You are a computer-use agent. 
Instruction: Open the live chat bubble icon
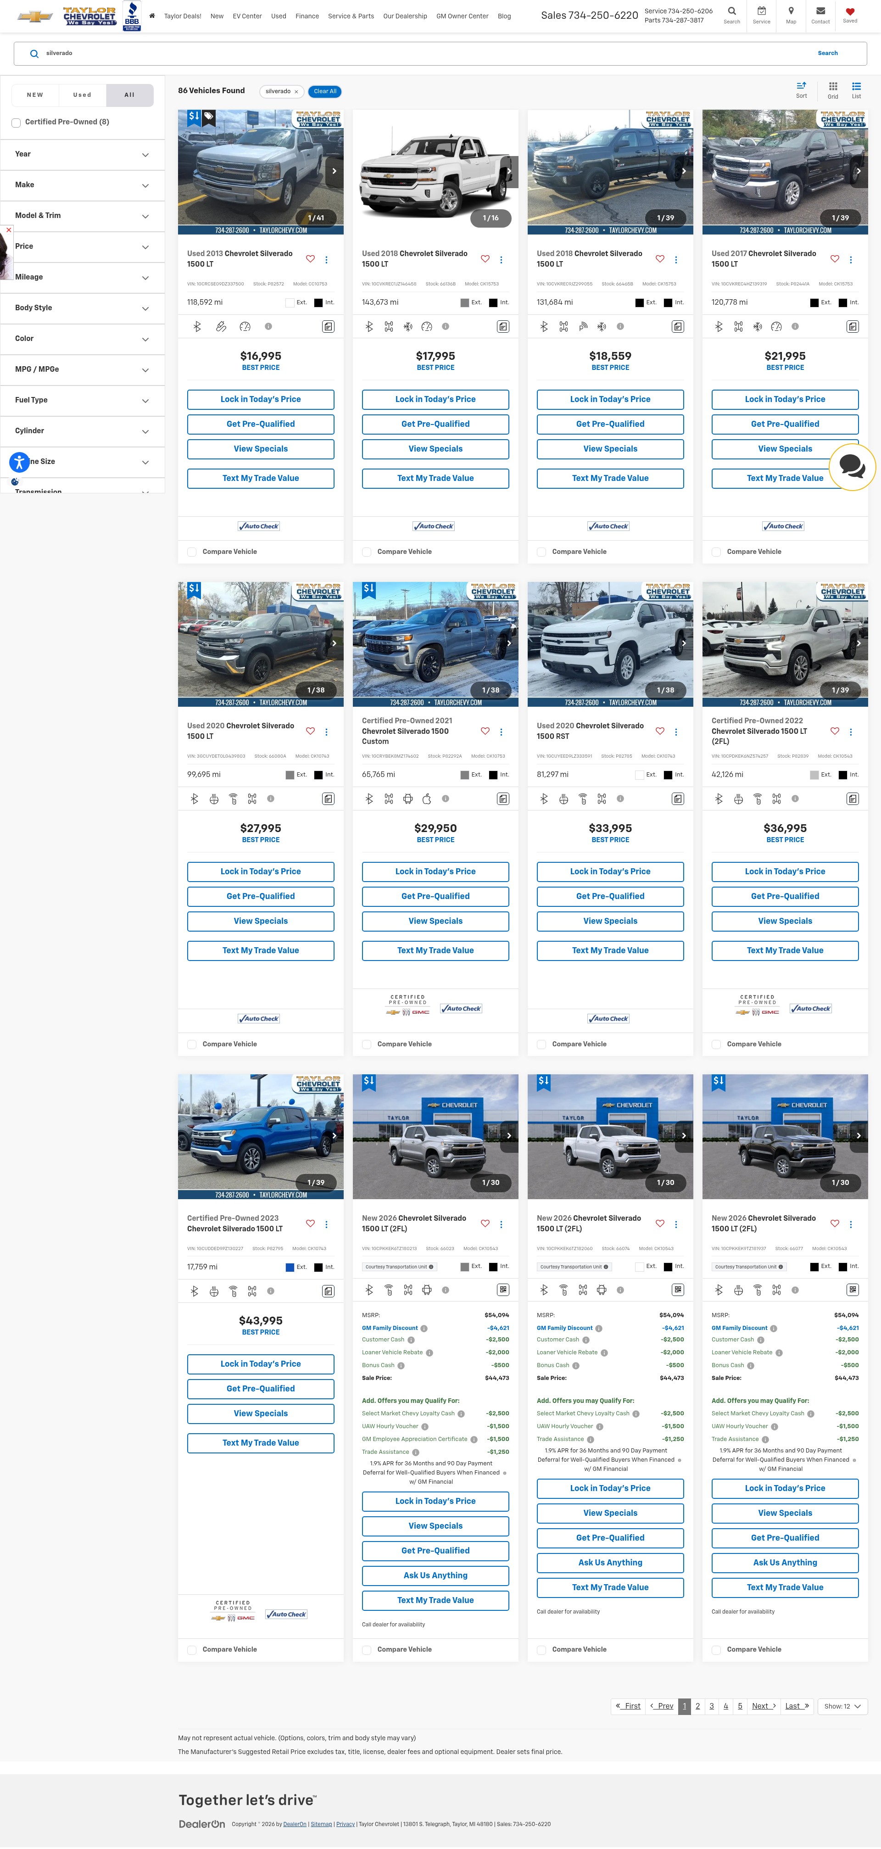pos(852,467)
